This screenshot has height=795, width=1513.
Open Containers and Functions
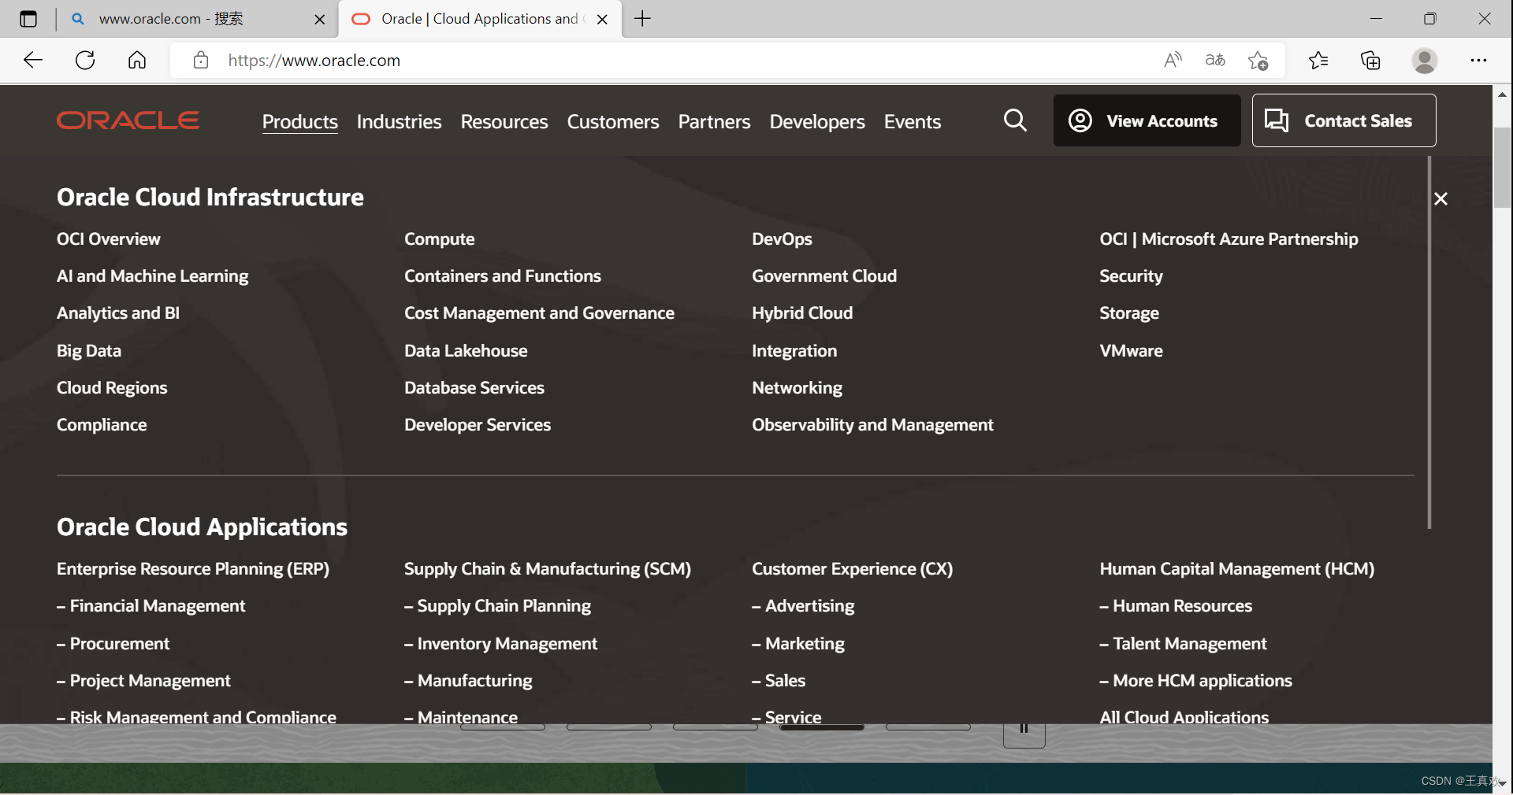(x=503, y=276)
